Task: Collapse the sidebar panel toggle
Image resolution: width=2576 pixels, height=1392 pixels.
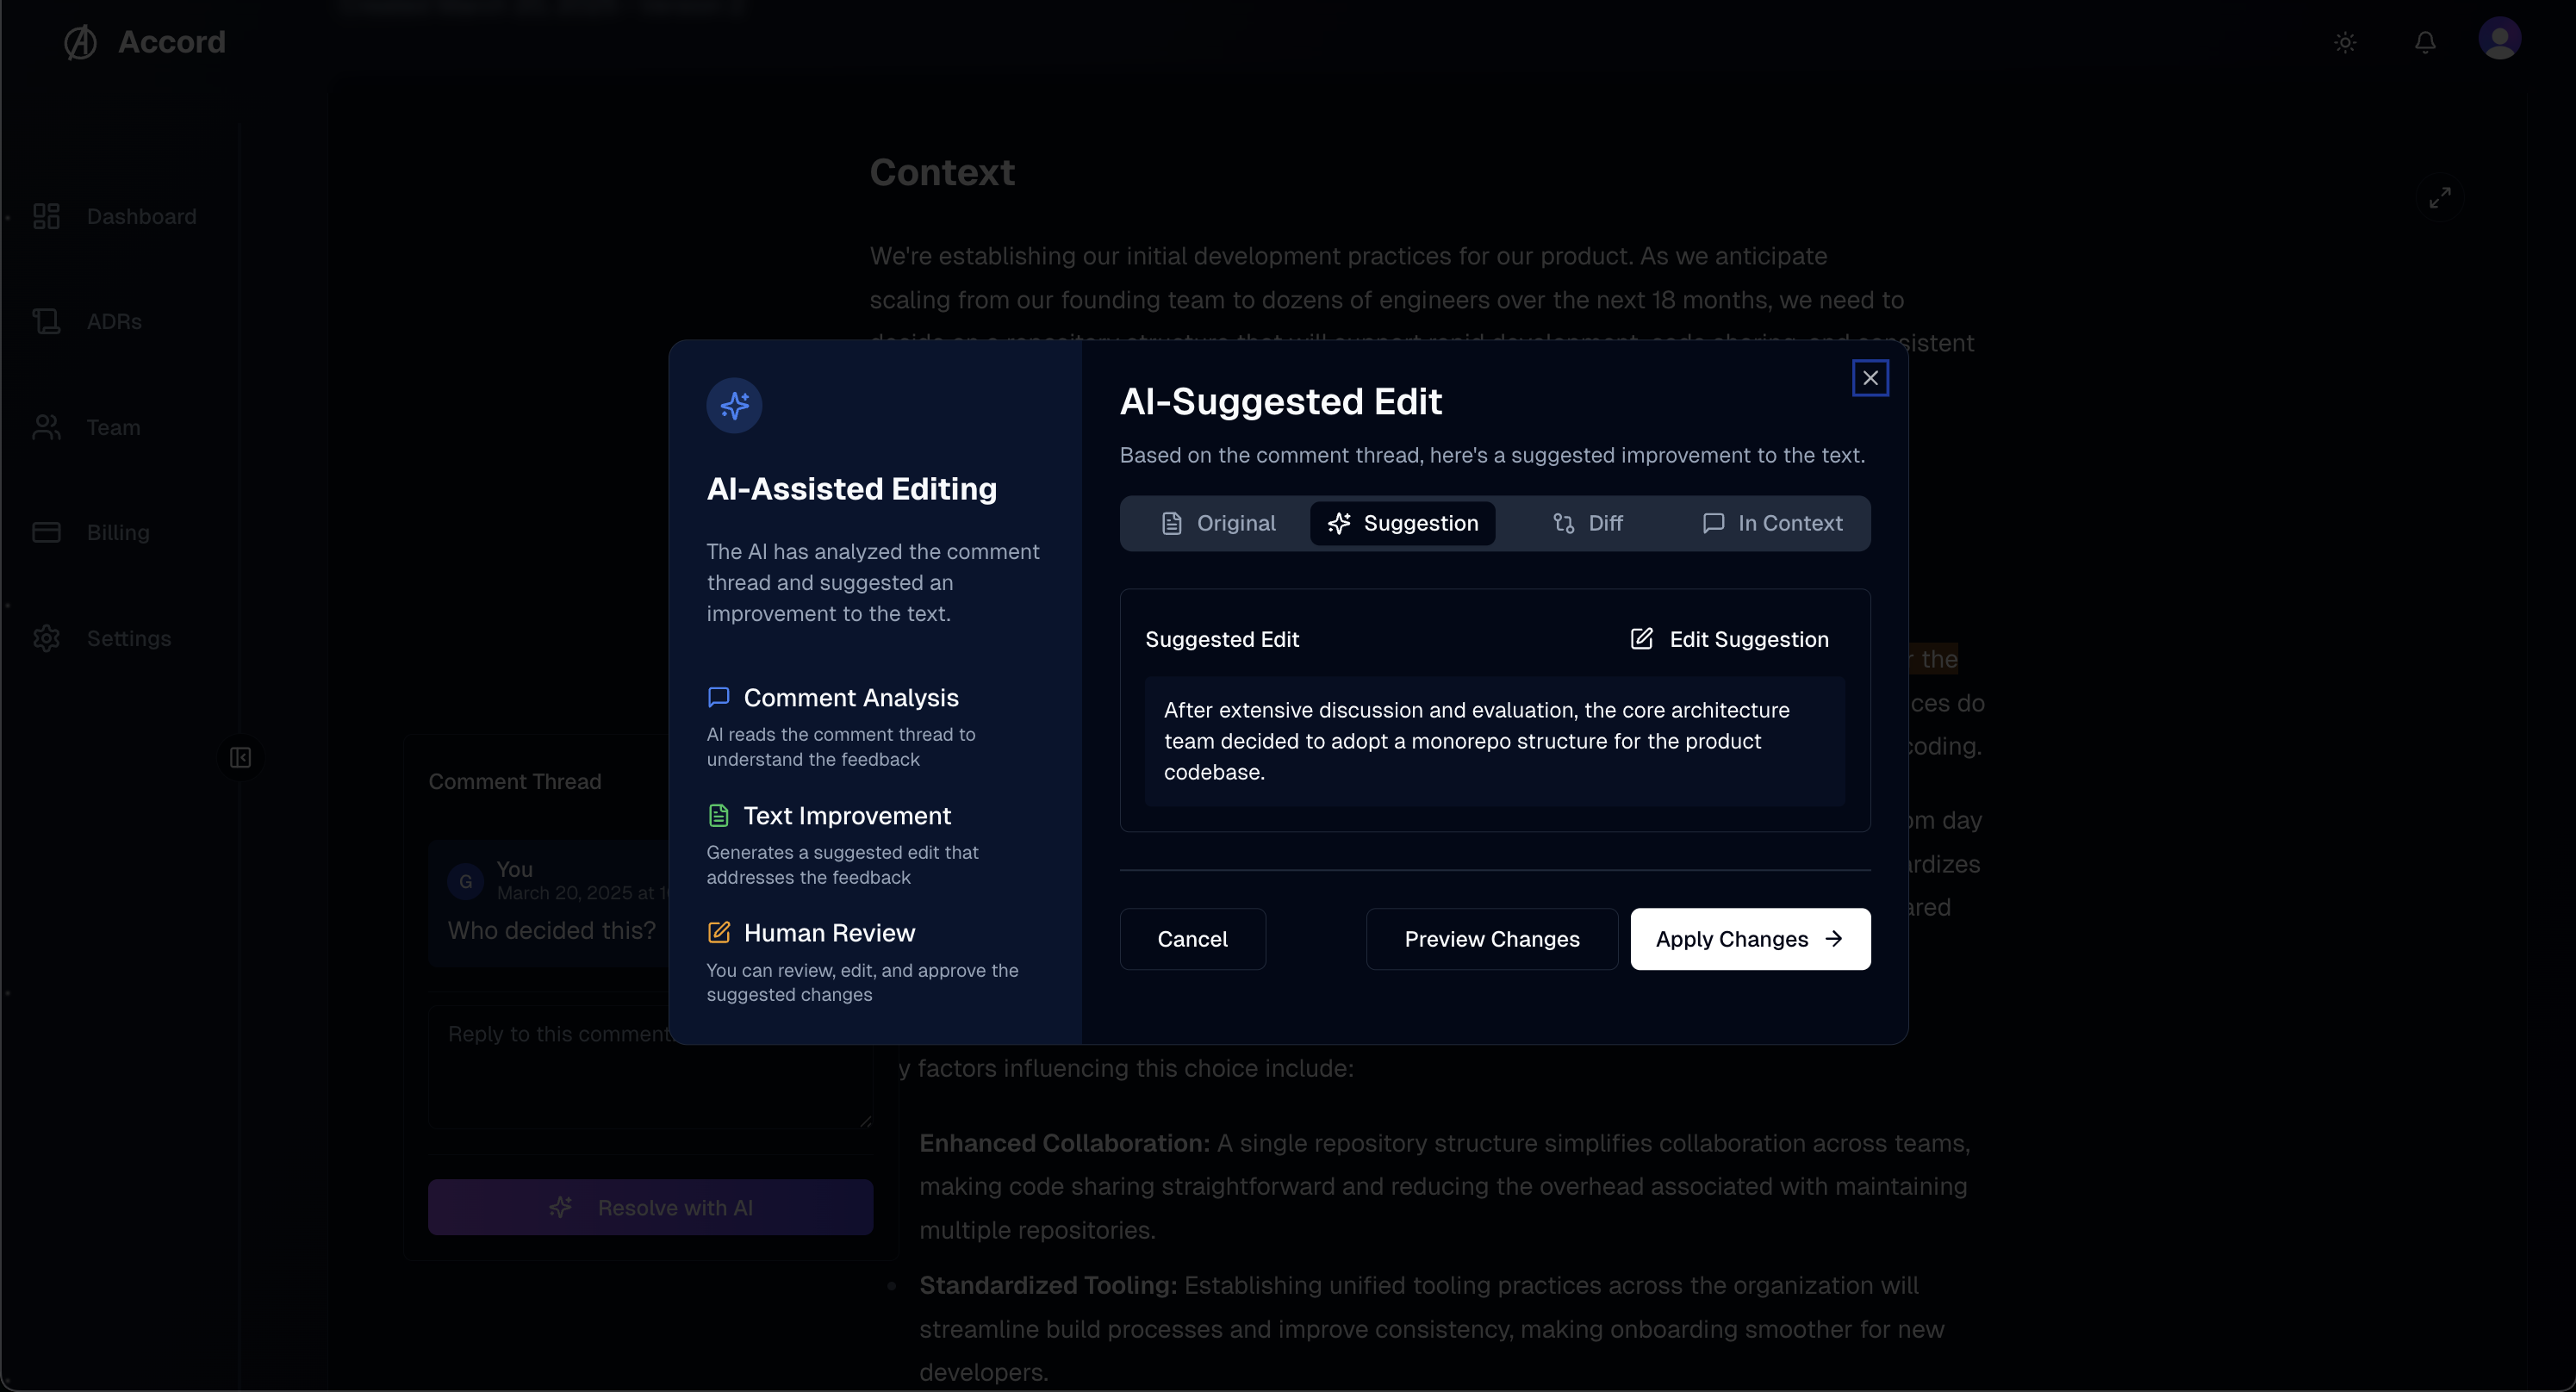Action: [240, 758]
